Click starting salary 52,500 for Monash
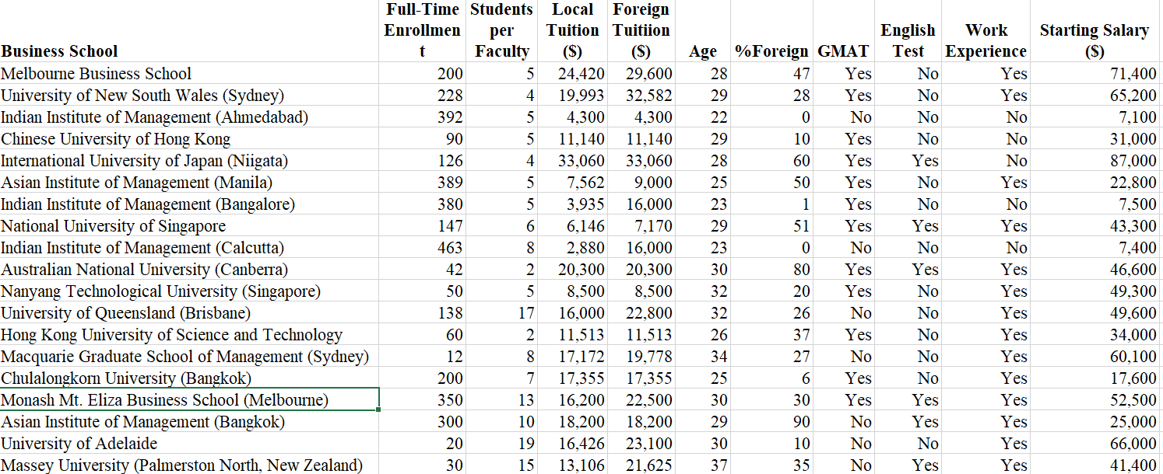The height and width of the screenshot is (474, 1163). click(1094, 400)
